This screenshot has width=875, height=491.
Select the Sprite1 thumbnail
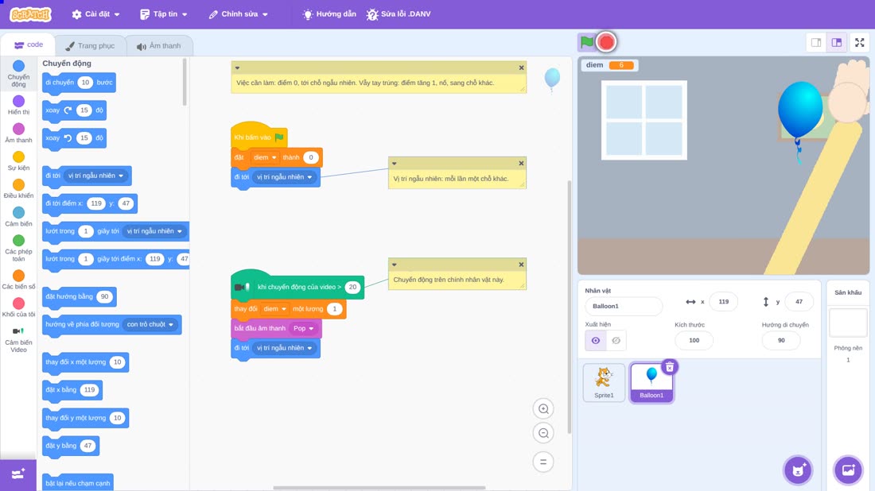[x=604, y=382]
